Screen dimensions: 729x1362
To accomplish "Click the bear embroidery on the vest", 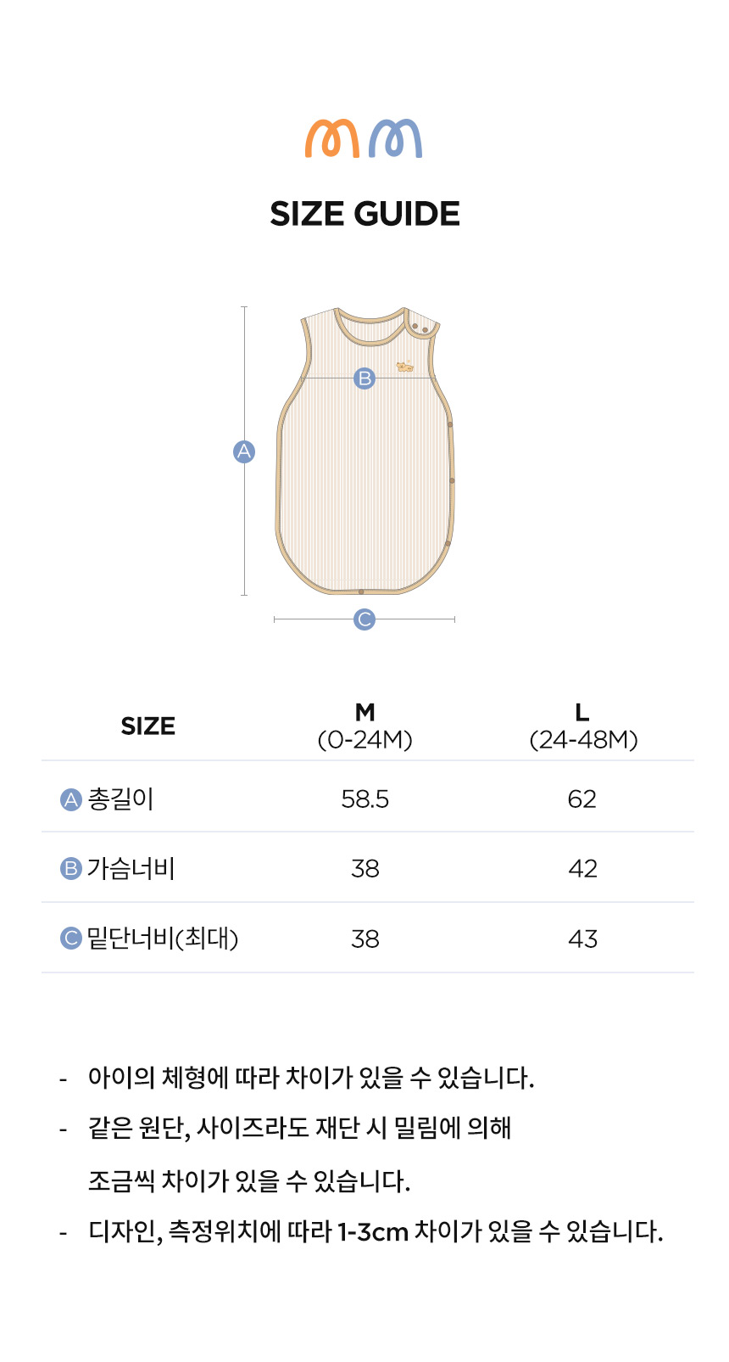I will [405, 367].
